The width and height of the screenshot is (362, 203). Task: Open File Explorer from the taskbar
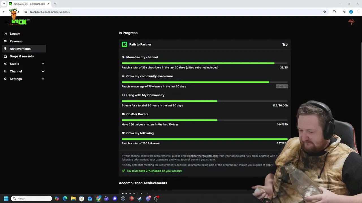pos(73,198)
